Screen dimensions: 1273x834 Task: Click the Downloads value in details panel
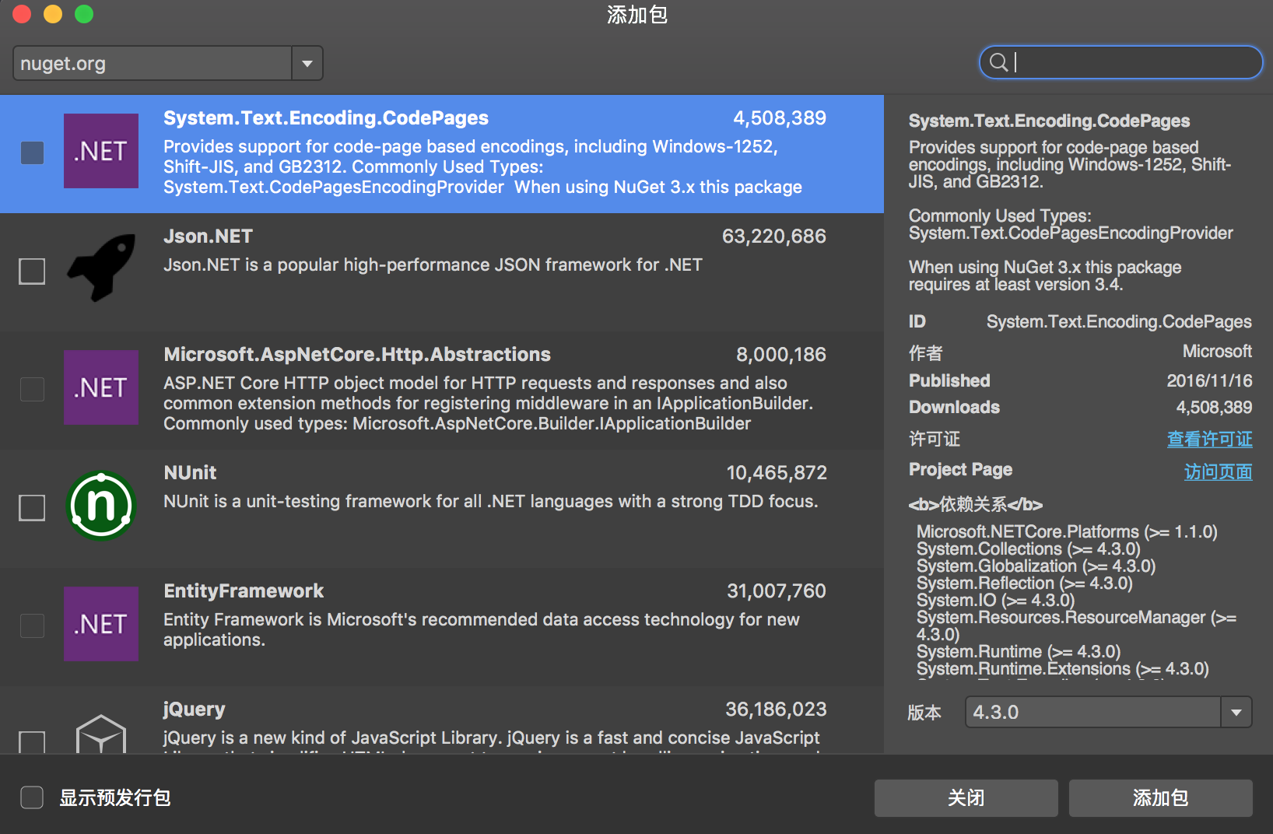point(1214,407)
